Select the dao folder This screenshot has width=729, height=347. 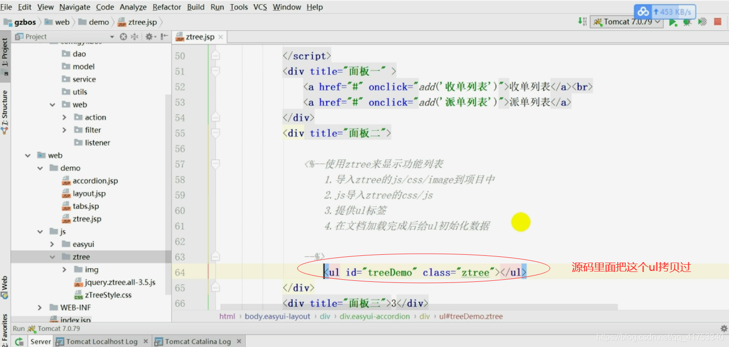click(x=74, y=54)
